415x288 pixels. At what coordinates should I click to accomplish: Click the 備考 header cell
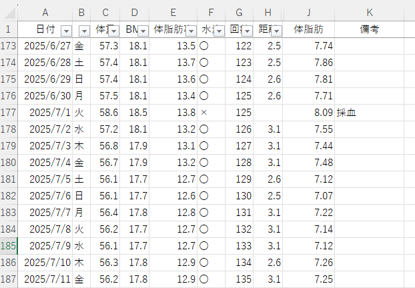click(x=370, y=29)
